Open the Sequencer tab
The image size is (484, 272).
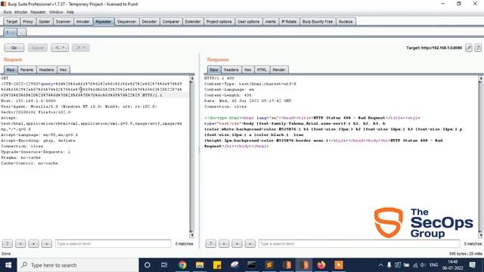click(126, 22)
